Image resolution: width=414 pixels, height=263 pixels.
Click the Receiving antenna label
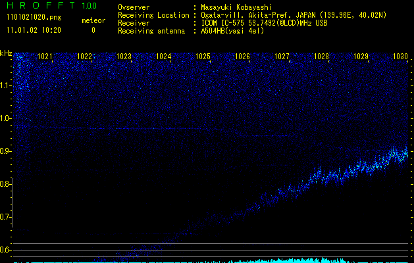(151, 31)
